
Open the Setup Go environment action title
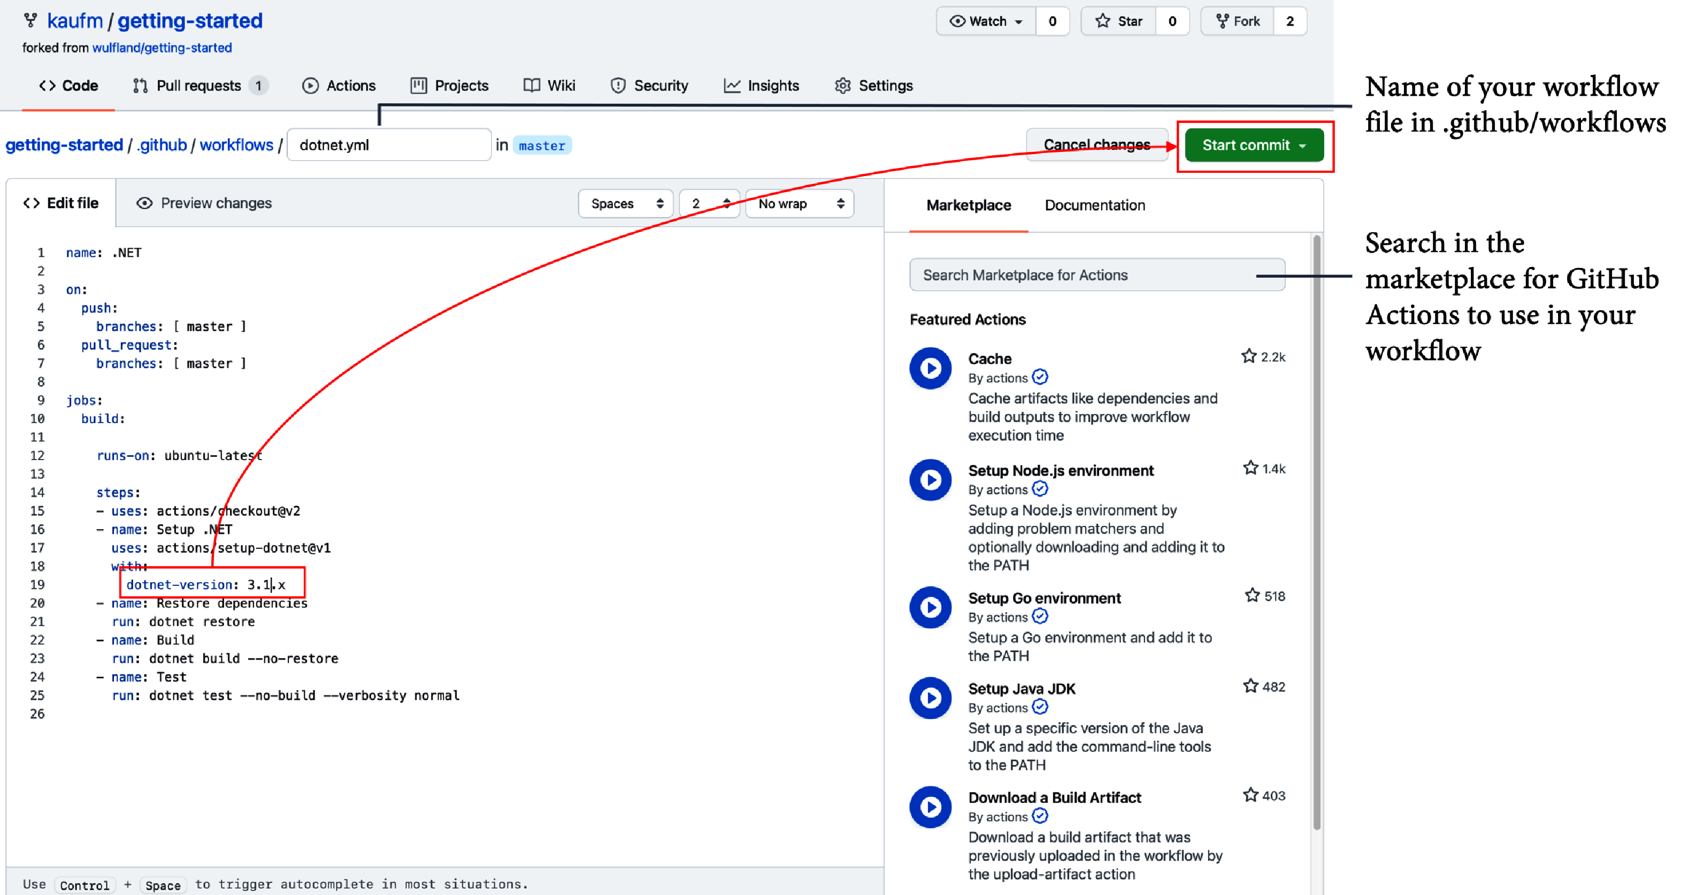(x=1045, y=598)
